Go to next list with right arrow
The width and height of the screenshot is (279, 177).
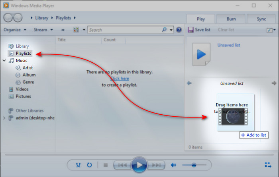point(274,83)
